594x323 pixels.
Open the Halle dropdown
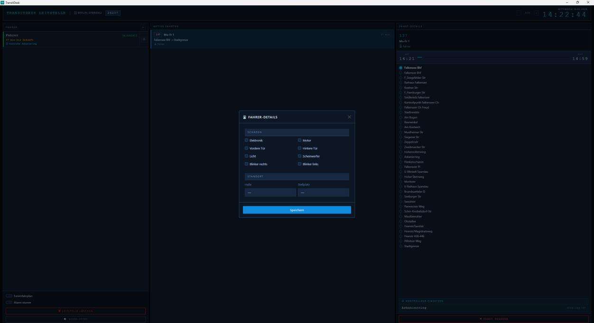pyautogui.click(x=270, y=193)
